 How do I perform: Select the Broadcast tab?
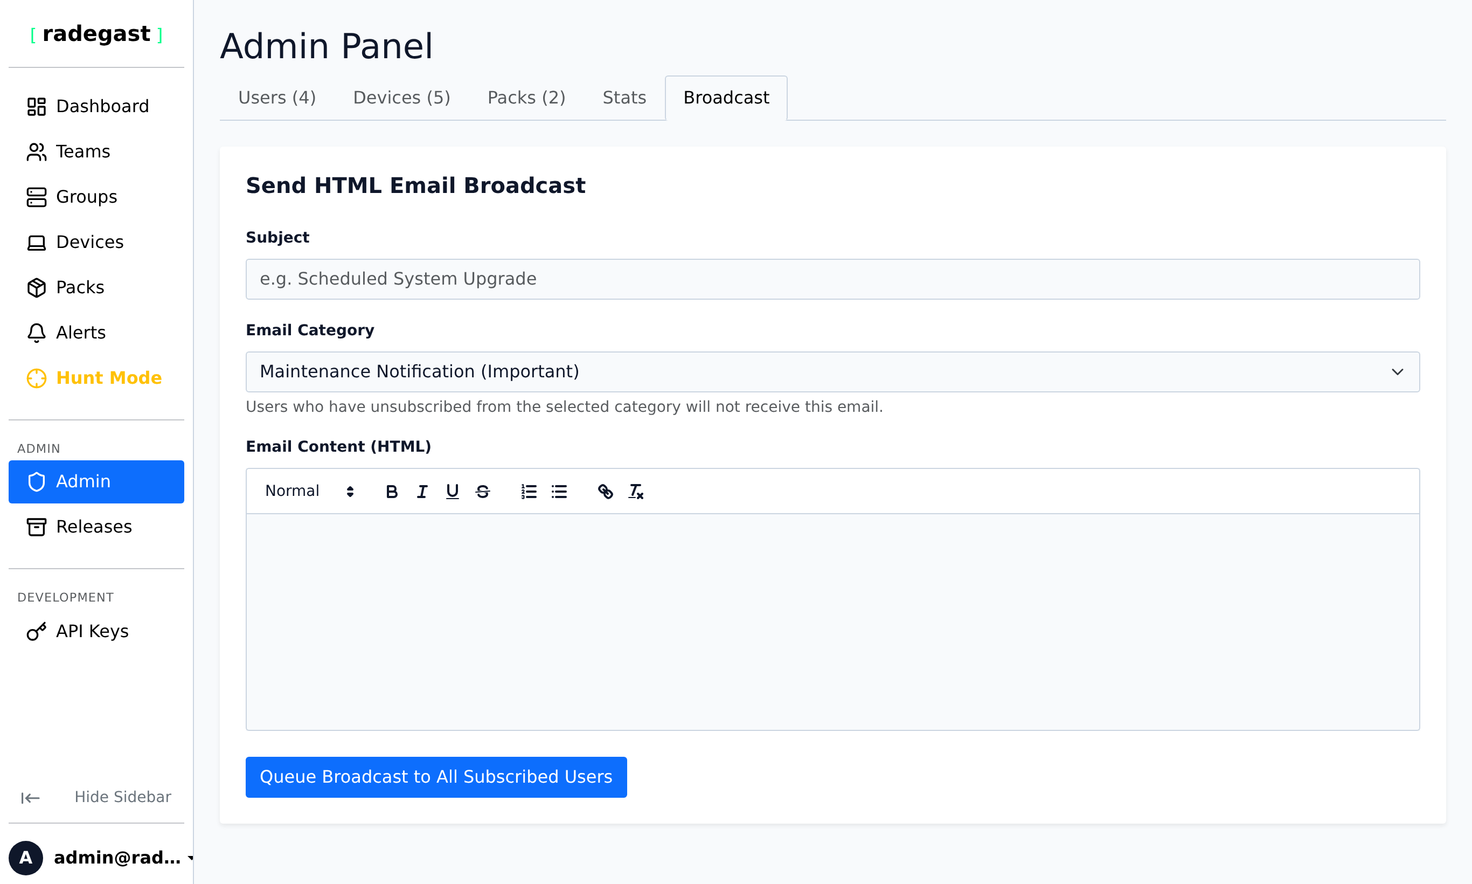point(726,98)
